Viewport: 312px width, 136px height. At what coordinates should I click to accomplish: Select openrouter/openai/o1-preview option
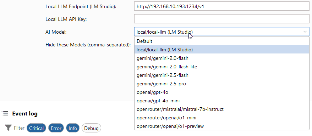pyautogui.click(x=222, y=126)
